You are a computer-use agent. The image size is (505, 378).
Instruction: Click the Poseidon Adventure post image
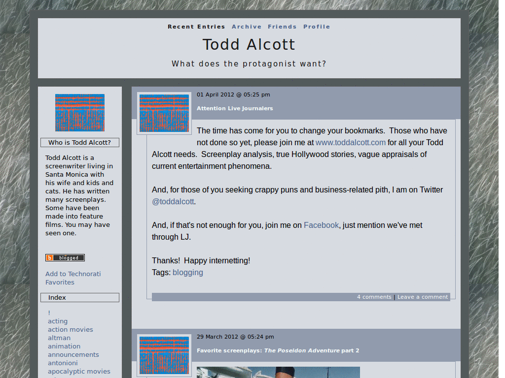point(278,372)
